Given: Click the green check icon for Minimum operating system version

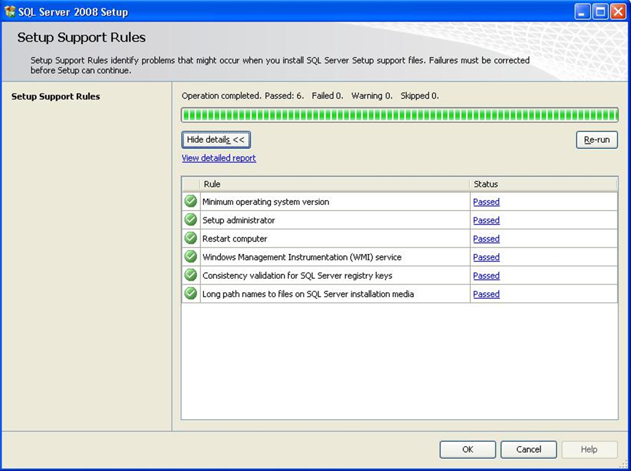Looking at the screenshot, I should pyautogui.click(x=191, y=201).
